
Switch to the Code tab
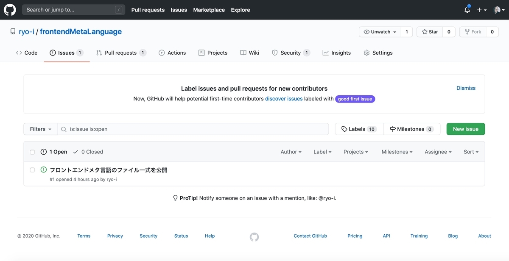(x=27, y=53)
